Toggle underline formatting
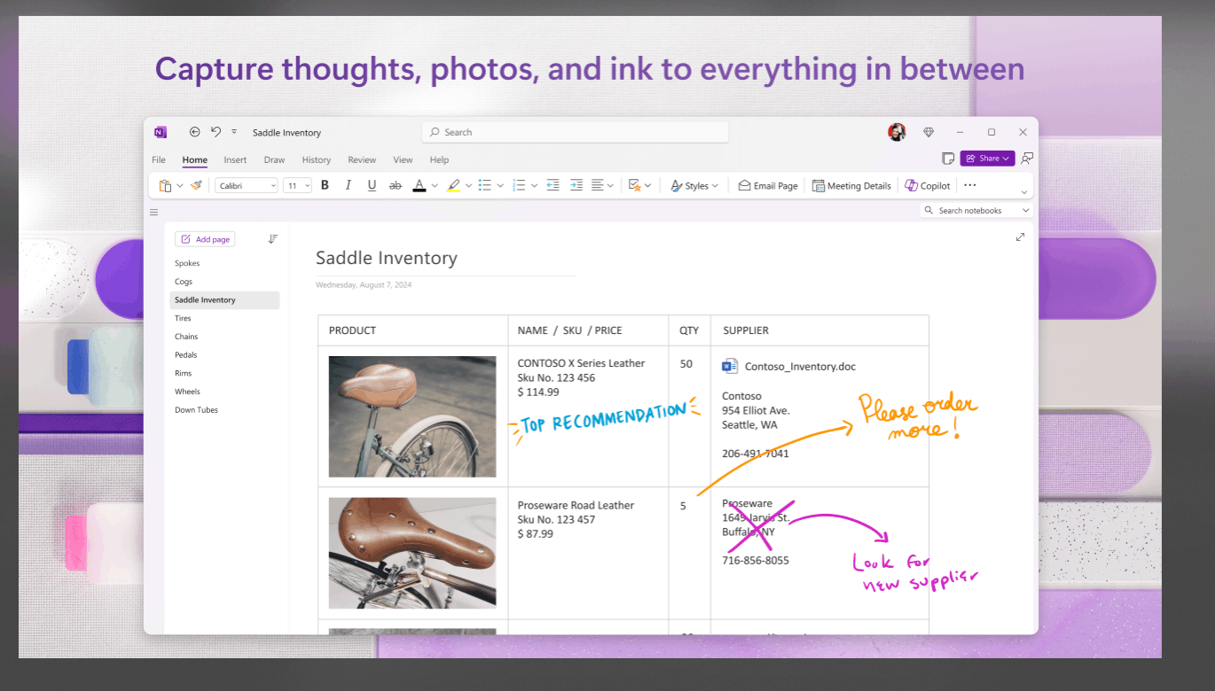Viewport: 1215px width, 691px height. click(x=371, y=185)
